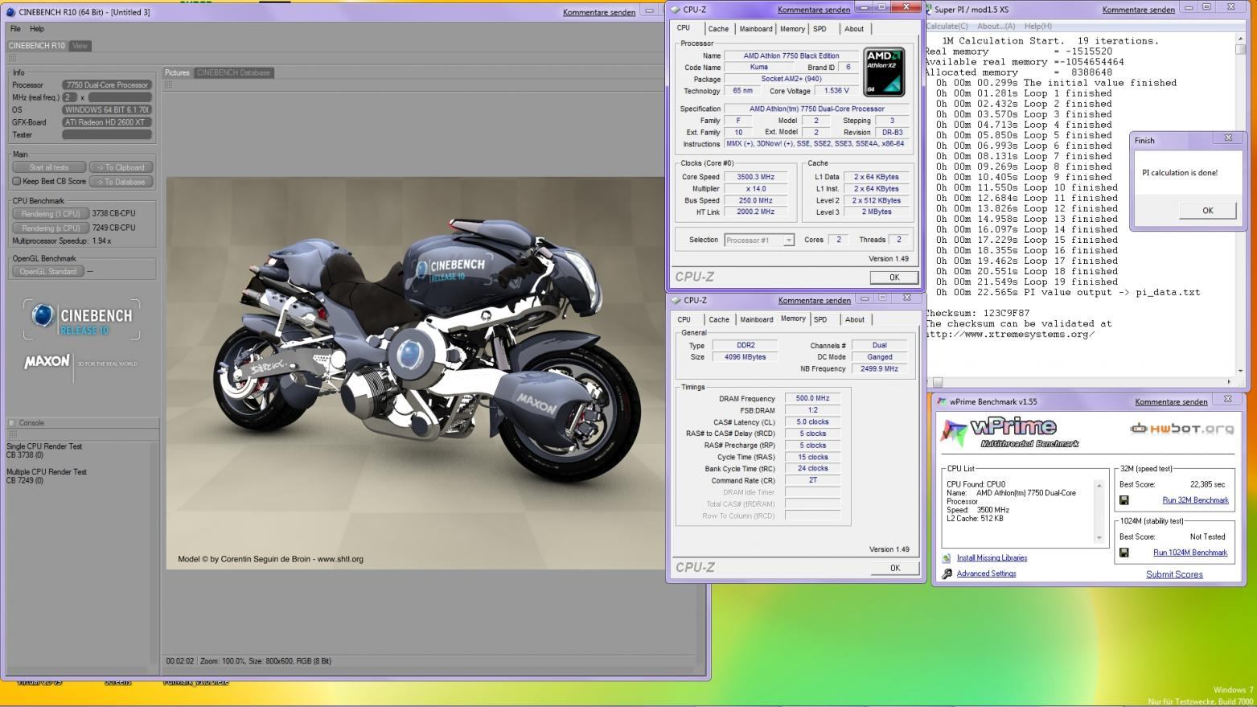Click the CPU-Z top window title icon
Viewport: 1257px width, 707px height.
pos(676,10)
